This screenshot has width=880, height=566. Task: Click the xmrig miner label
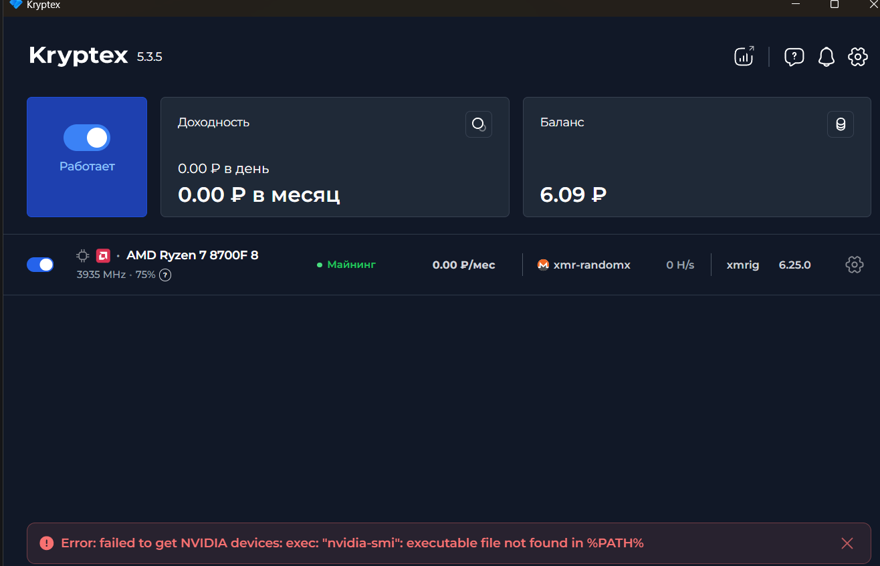pyautogui.click(x=742, y=265)
